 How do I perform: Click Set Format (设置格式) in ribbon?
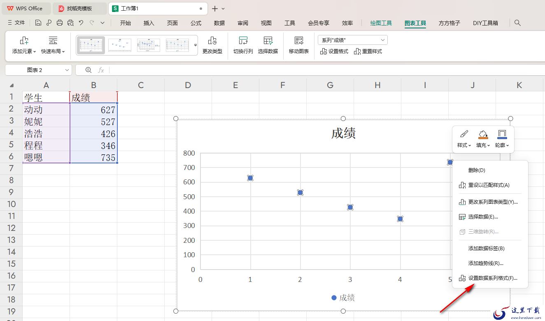pos(334,51)
